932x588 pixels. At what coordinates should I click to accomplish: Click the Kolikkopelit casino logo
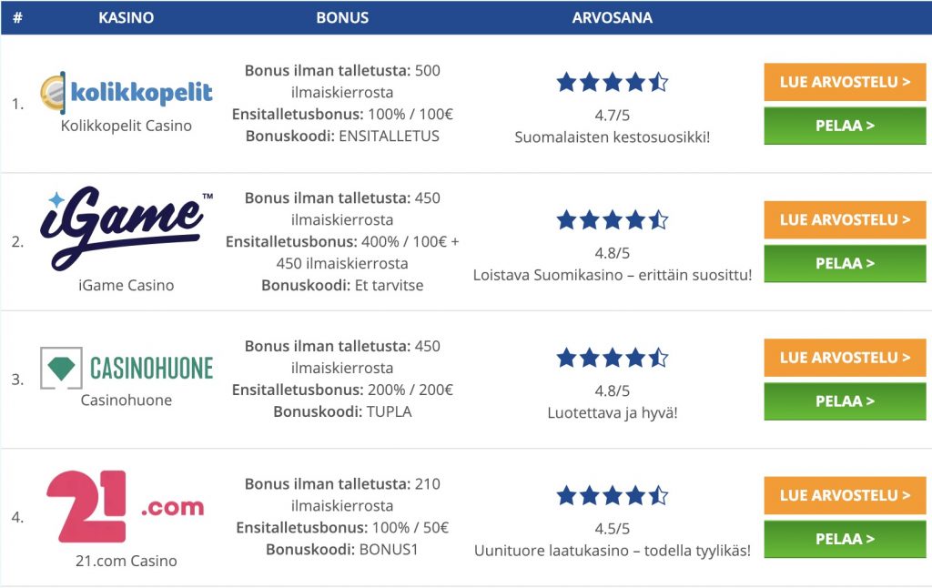[127, 92]
